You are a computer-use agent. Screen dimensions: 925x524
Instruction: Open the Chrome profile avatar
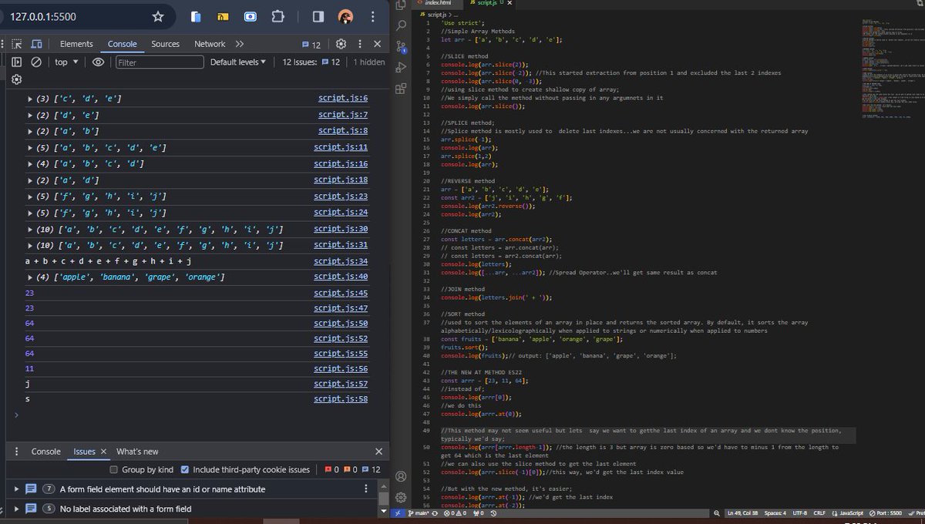click(x=345, y=16)
